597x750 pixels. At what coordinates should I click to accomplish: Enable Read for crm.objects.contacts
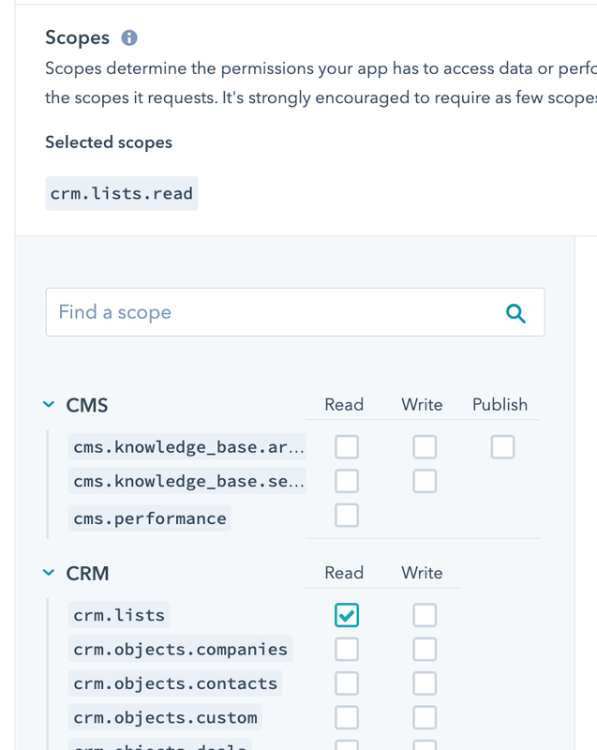(x=347, y=683)
